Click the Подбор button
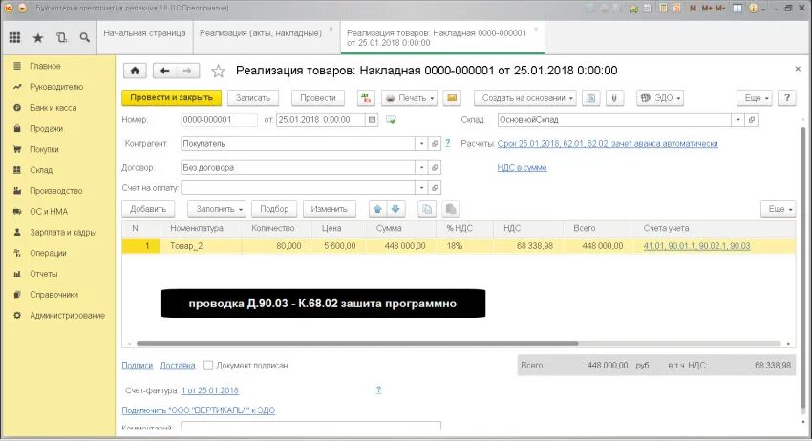 click(x=274, y=209)
